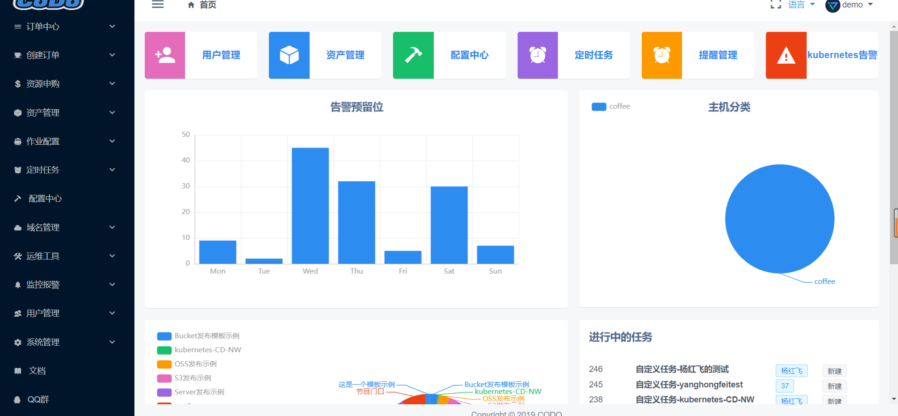Click the green hammer config icon tile
Image resolution: width=898 pixels, height=416 pixels.
tap(413, 55)
